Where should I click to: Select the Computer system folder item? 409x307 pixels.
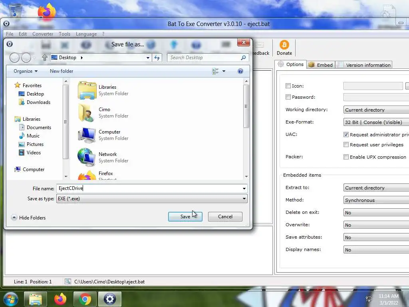click(103, 135)
